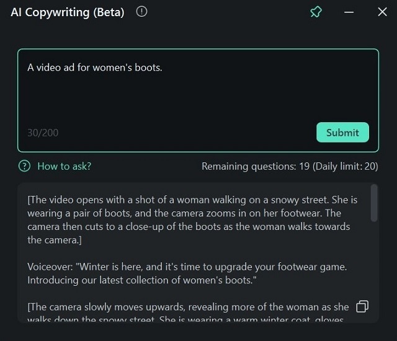
Task: Click the Voiceover "Winter is here" paragraph
Action: click(x=186, y=273)
